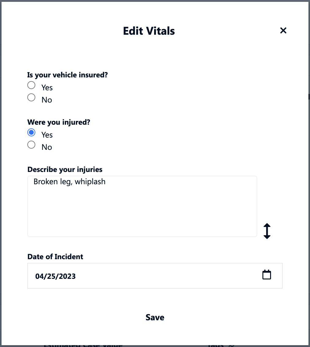The width and height of the screenshot is (310, 347).
Task: Select the month 04 in incident date
Action: coord(39,276)
